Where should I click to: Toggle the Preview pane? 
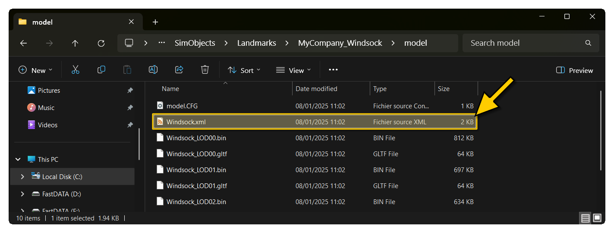click(575, 70)
